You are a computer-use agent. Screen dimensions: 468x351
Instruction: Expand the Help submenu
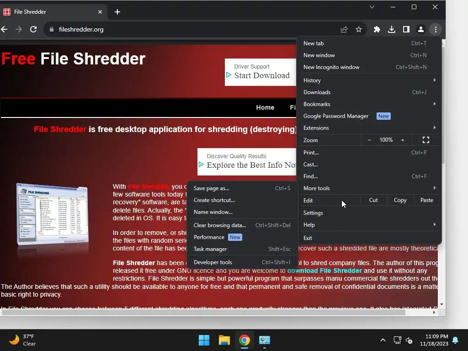369,225
